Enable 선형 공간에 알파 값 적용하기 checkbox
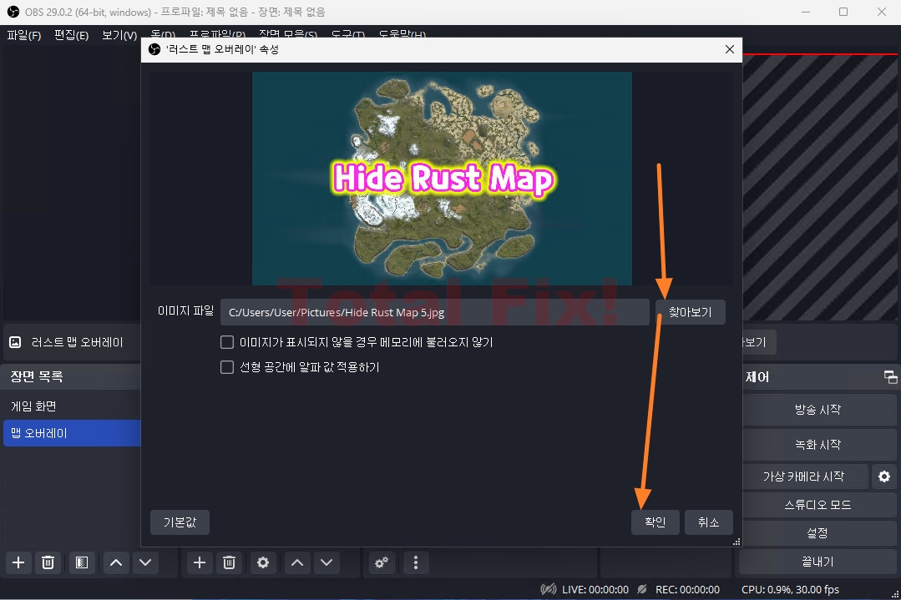The image size is (901, 600). [x=227, y=367]
